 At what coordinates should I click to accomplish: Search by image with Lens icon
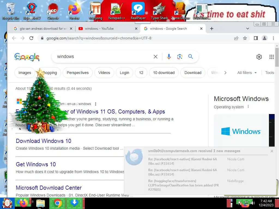tap(180, 57)
